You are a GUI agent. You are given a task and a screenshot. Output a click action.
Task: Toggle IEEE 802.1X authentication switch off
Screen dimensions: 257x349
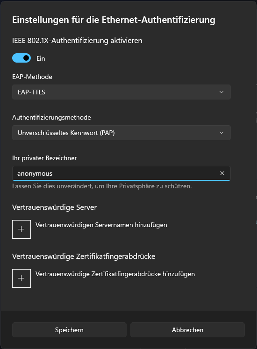tap(21, 58)
